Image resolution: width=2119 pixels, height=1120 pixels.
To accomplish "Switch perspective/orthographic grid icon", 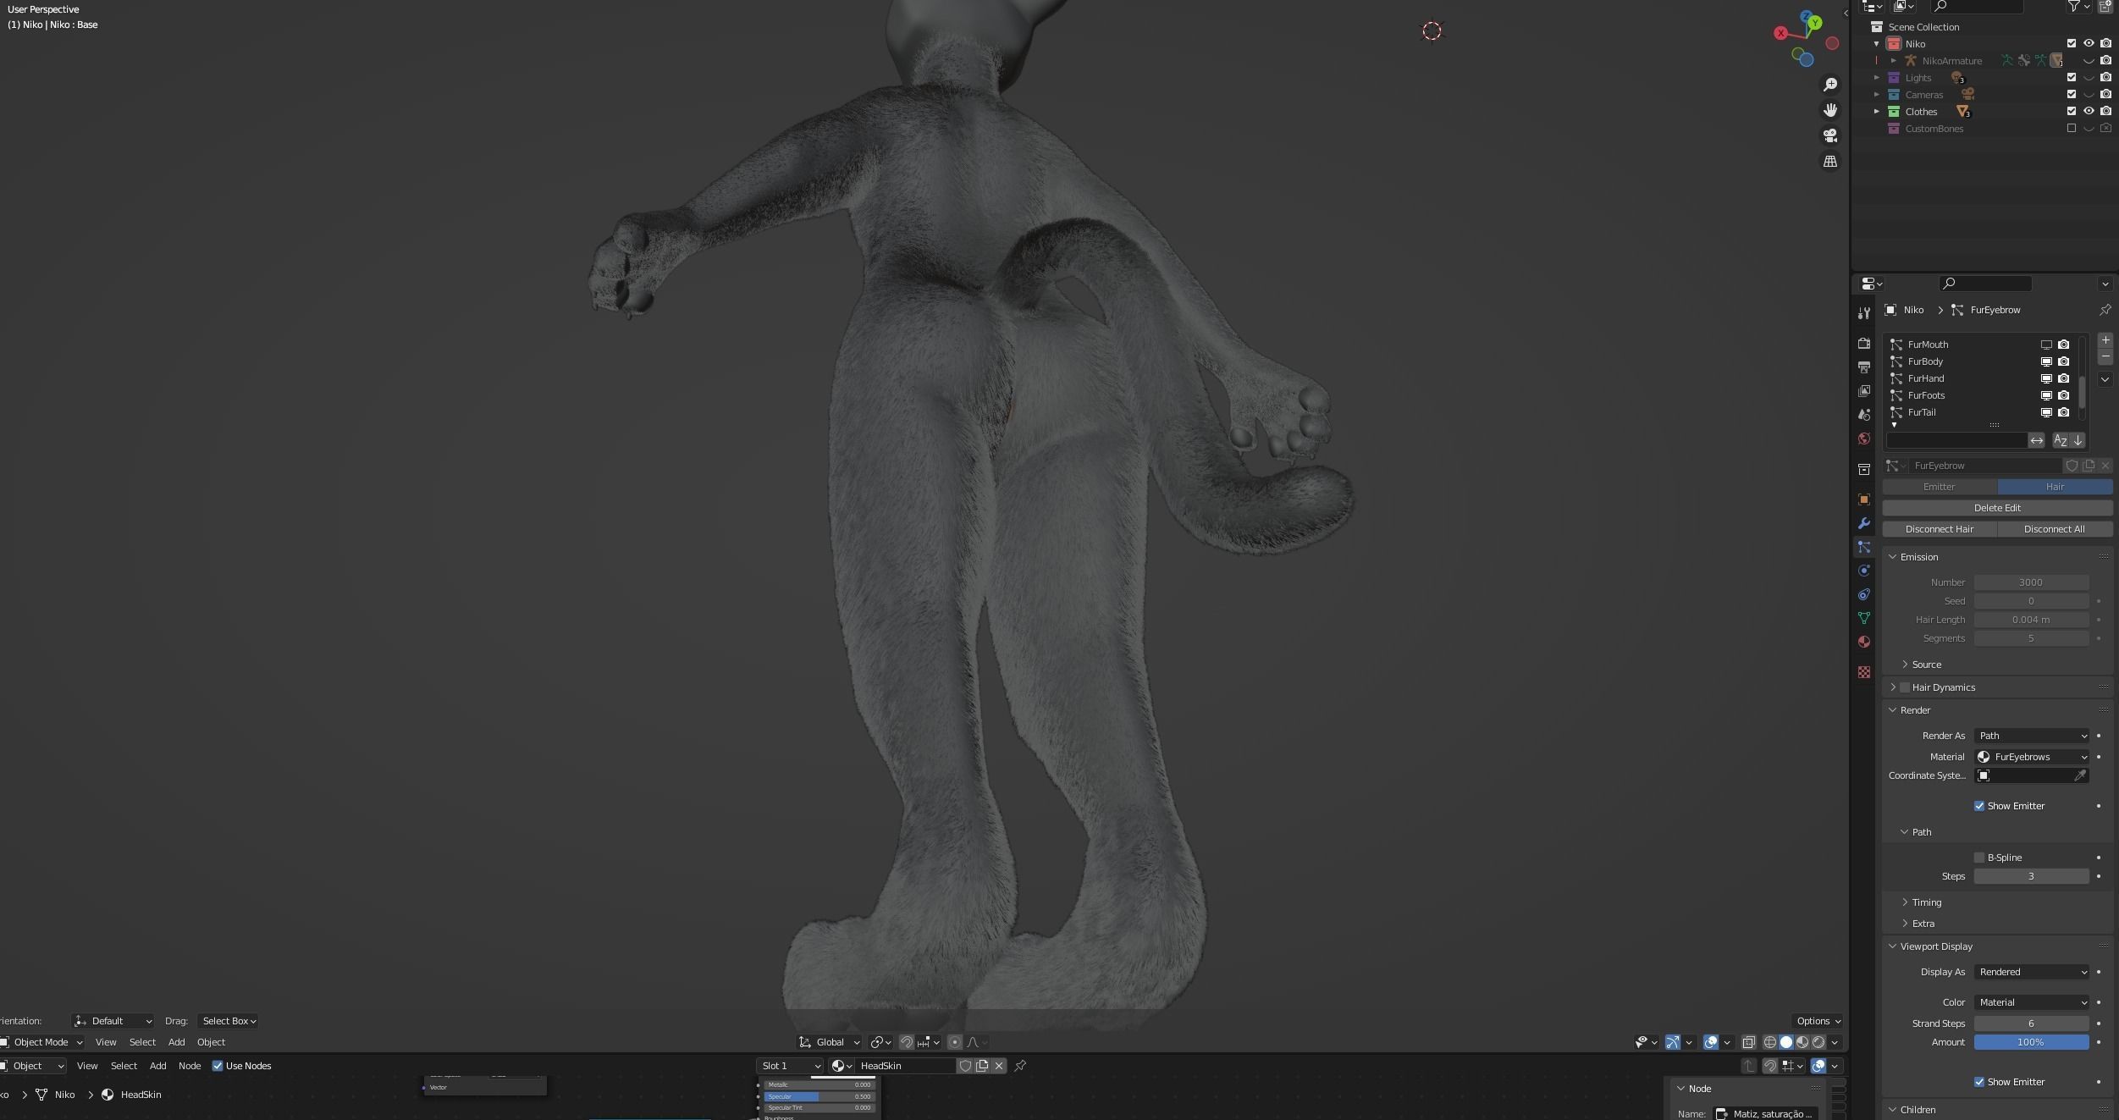I will [1830, 161].
